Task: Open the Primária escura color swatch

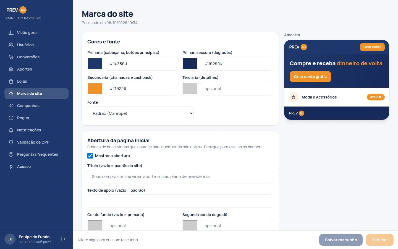Action: click(190, 64)
